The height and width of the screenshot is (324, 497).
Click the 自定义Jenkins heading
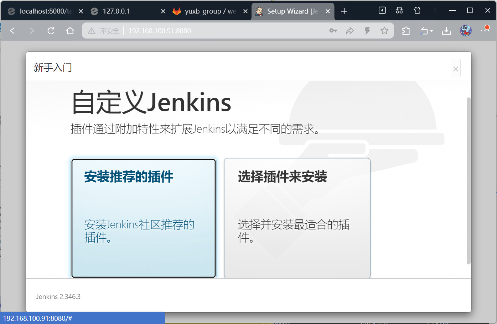(151, 103)
